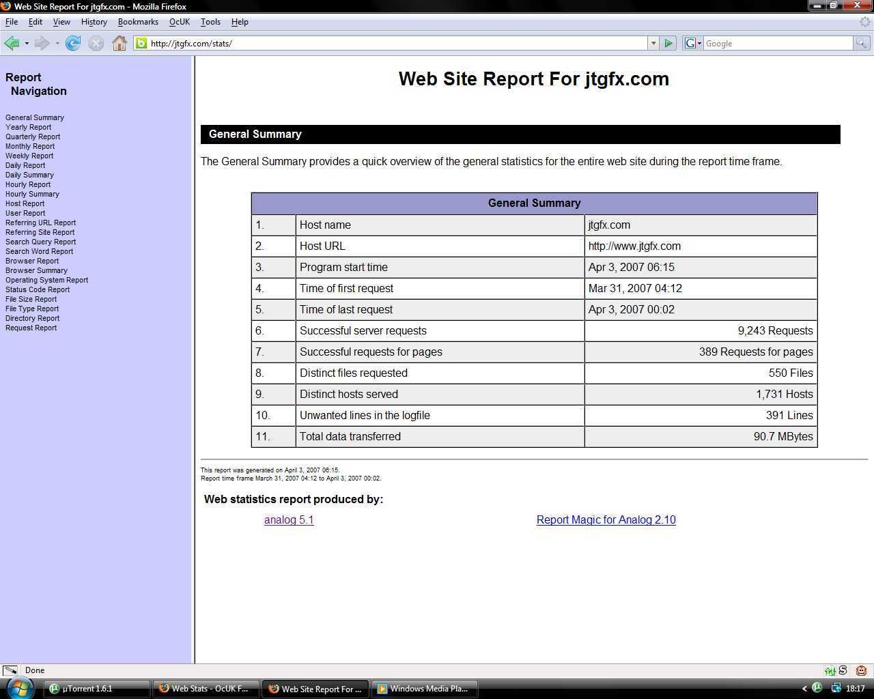874x699 pixels.
Task: Open the Search Query Report link
Action: click(x=40, y=242)
